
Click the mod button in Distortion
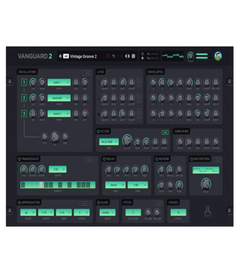(x=217, y=160)
